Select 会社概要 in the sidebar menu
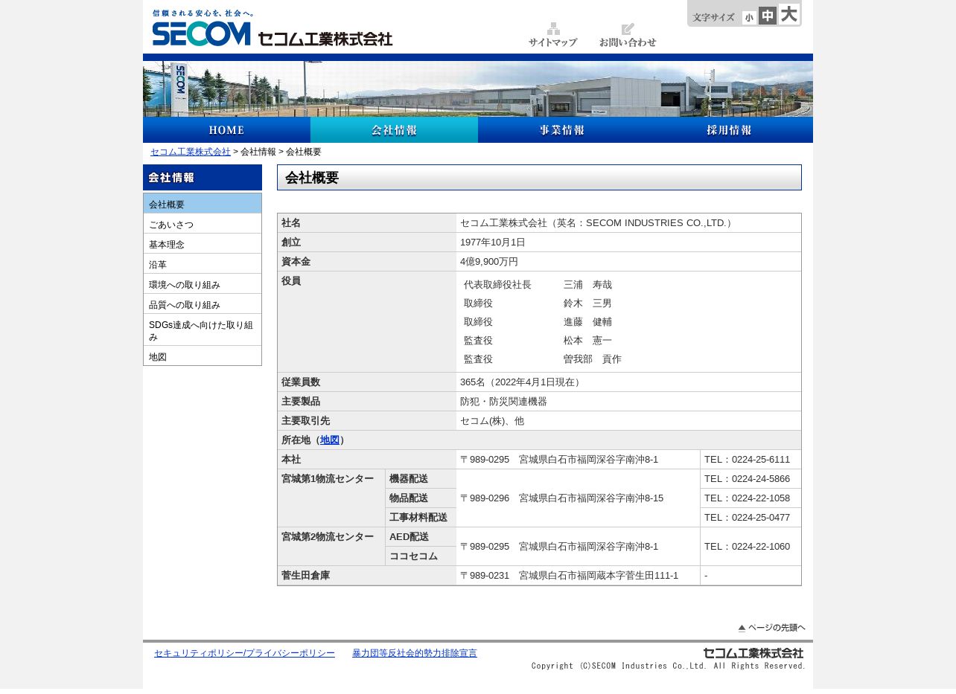The width and height of the screenshot is (956, 694). [x=203, y=204]
